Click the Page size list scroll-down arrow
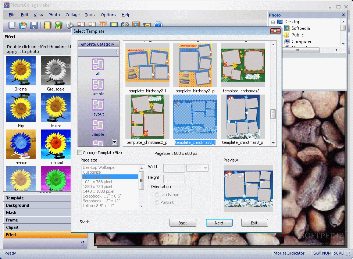353x259 pixels. click(142, 206)
